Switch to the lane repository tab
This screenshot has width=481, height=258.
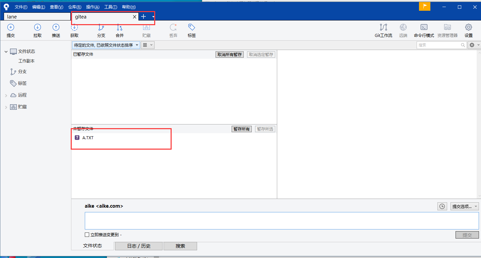37,17
